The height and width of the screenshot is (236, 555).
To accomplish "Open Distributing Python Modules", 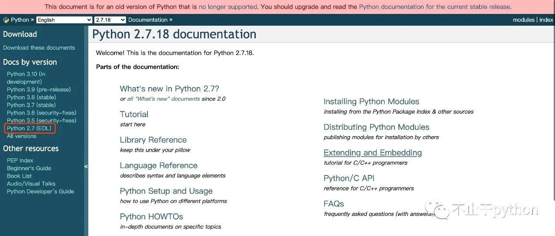I will 377,128.
